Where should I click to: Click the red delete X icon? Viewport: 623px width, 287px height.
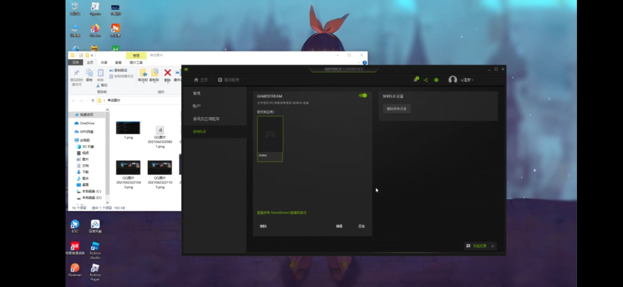click(x=167, y=73)
